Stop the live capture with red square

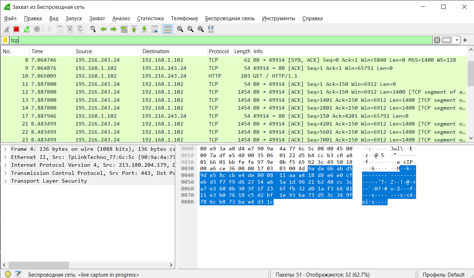pyautogui.click(x=16, y=29)
